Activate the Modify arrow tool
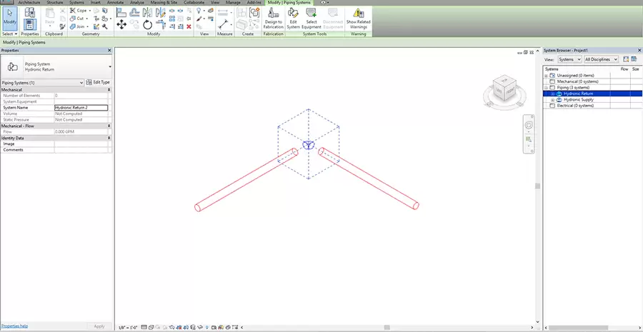The image size is (643, 332). point(10,18)
